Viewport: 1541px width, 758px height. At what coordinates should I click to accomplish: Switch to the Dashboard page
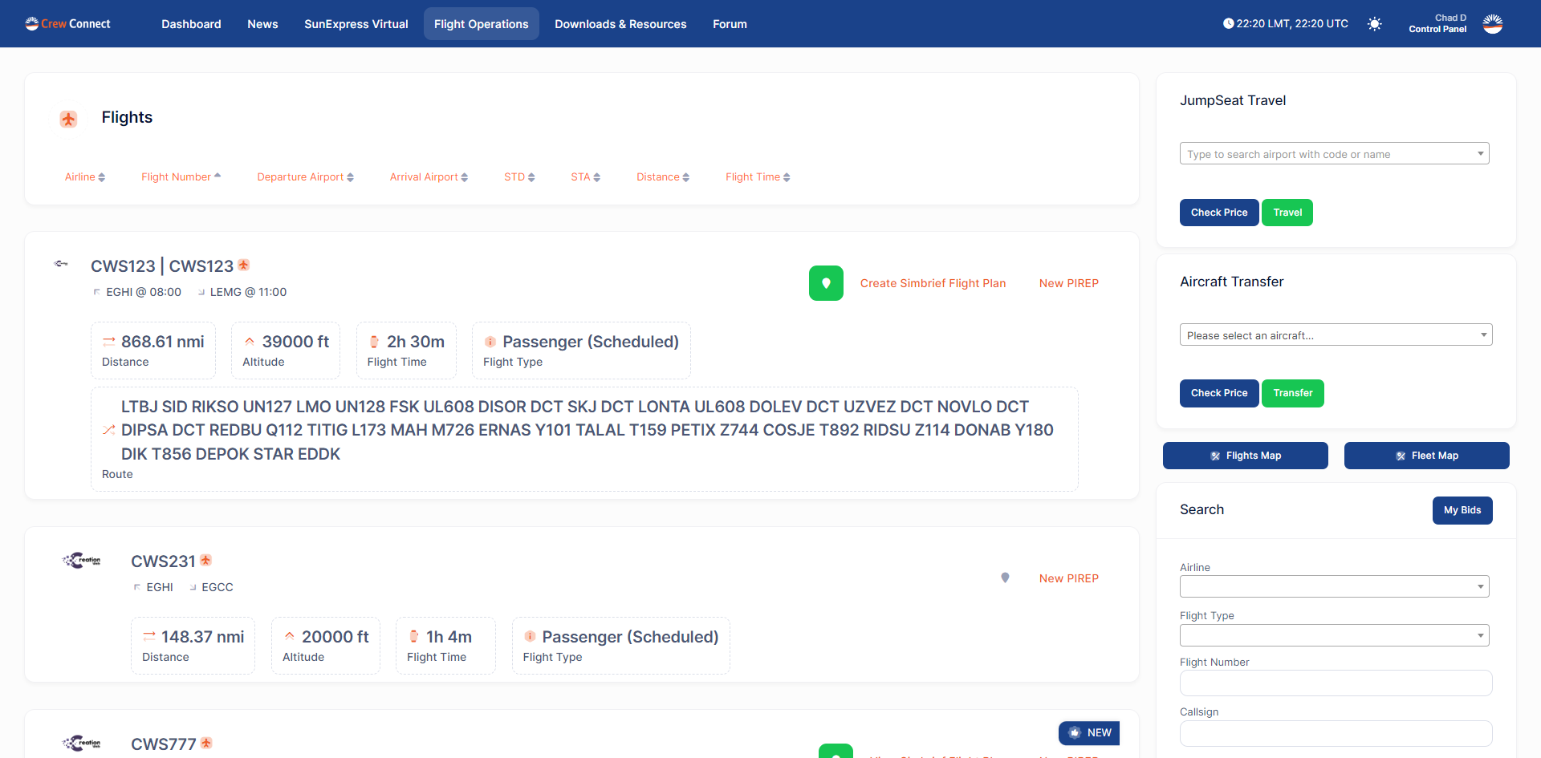coord(190,24)
